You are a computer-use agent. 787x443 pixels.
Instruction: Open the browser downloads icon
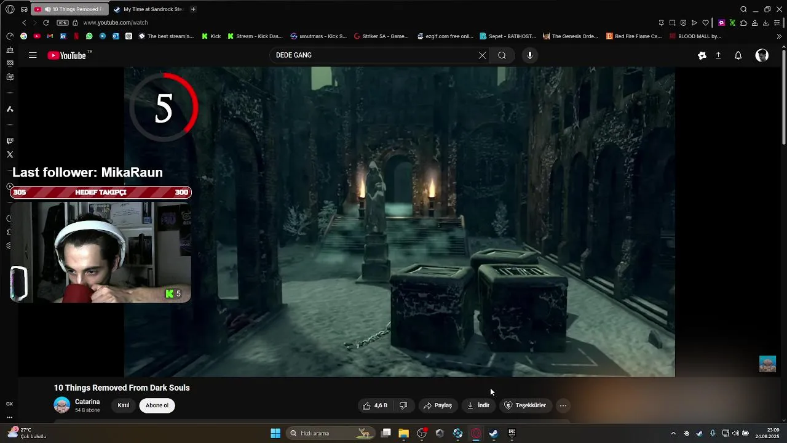pyautogui.click(x=765, y=23)
